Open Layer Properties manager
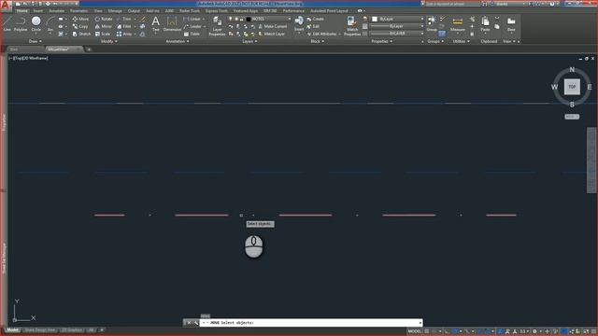Screen dimensions: 598x336 (x=217, y=26)
